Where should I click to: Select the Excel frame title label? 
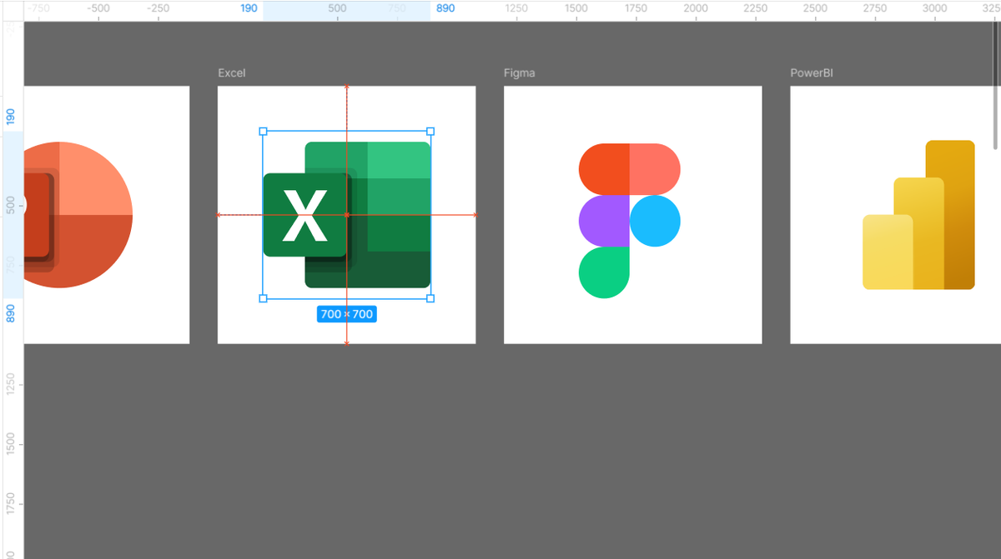(232, 73)
